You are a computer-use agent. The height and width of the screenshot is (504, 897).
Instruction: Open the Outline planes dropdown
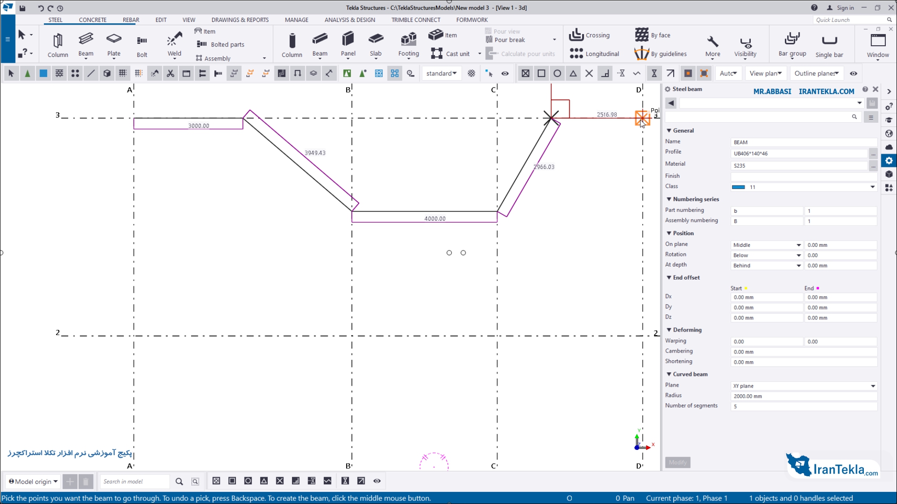coord(816,73)
